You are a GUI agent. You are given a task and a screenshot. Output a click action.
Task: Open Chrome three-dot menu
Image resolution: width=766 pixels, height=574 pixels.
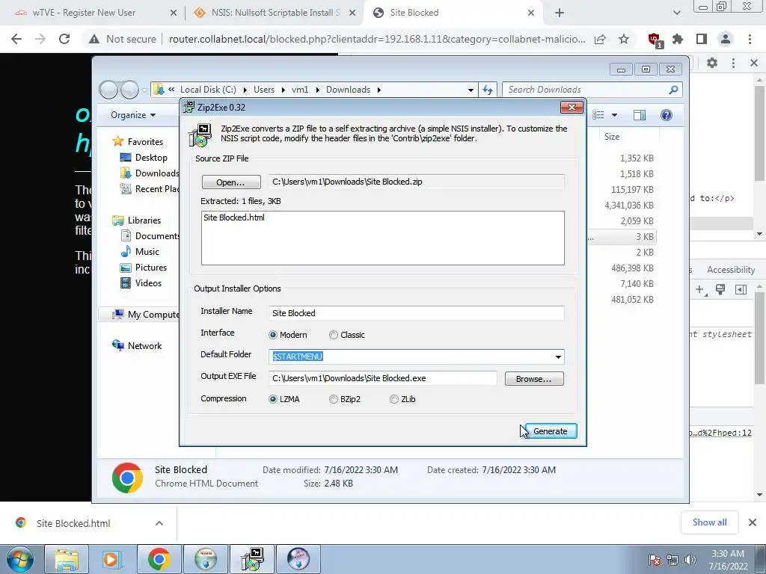(750, 39)
